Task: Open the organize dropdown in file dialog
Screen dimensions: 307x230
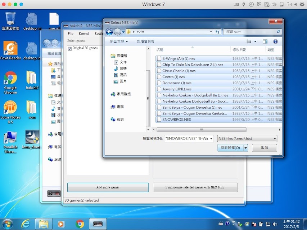Action: [119, 41]
